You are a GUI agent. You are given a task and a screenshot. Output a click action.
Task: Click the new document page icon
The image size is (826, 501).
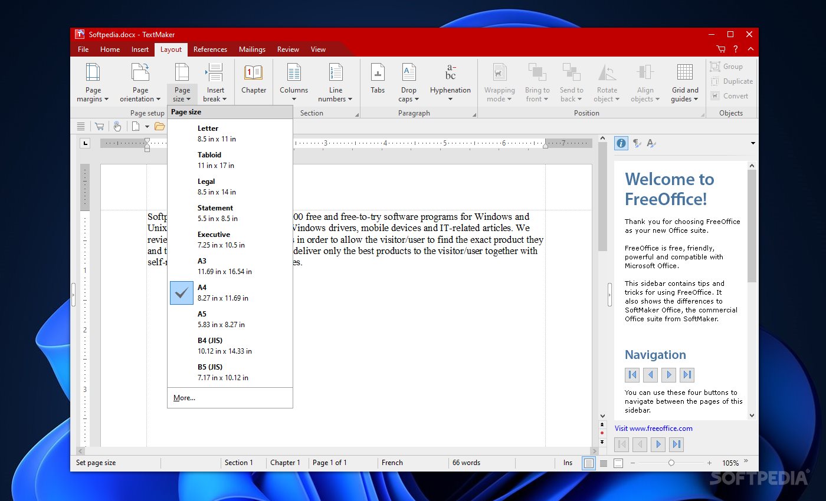click(x=136, y=126)
